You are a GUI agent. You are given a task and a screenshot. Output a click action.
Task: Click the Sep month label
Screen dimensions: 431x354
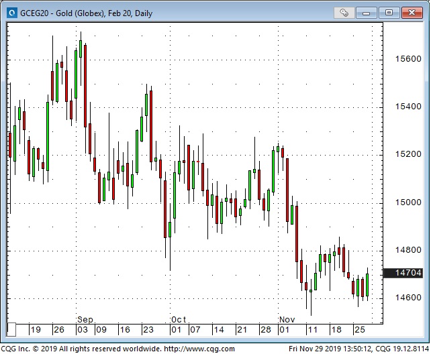(85, 320)
